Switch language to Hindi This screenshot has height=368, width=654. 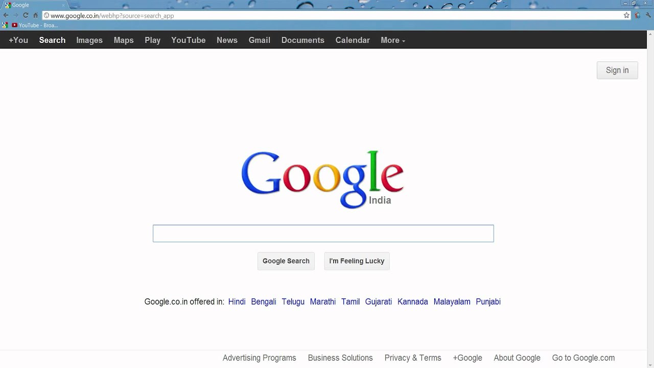237,302
